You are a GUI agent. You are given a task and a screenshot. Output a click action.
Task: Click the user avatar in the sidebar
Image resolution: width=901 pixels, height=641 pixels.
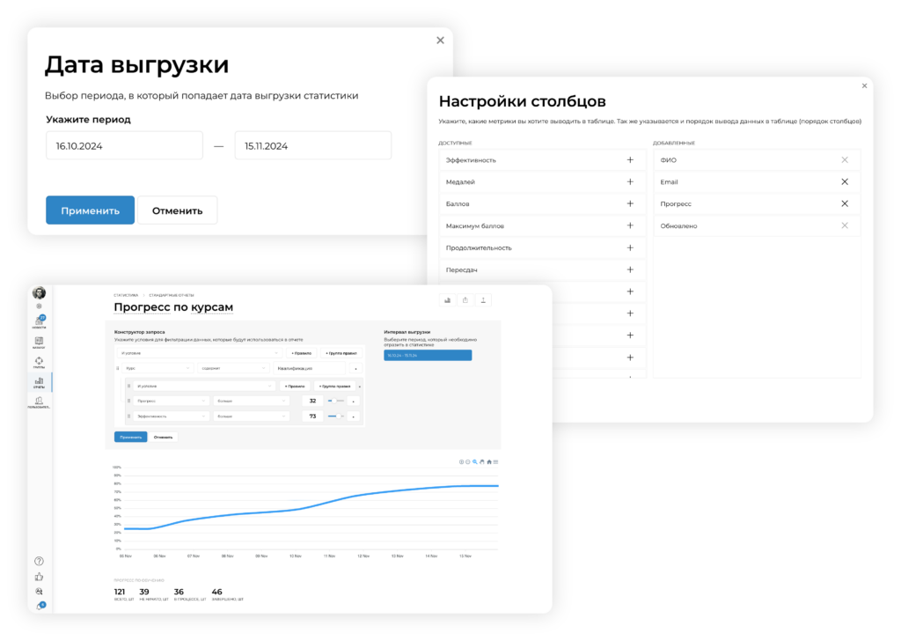point(39,293)
